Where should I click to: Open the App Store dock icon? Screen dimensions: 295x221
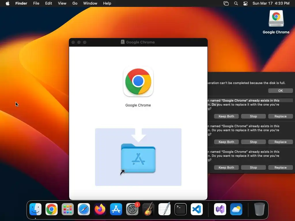[116, 209]
